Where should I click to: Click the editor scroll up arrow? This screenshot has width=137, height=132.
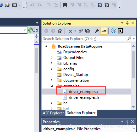point(36,42)
